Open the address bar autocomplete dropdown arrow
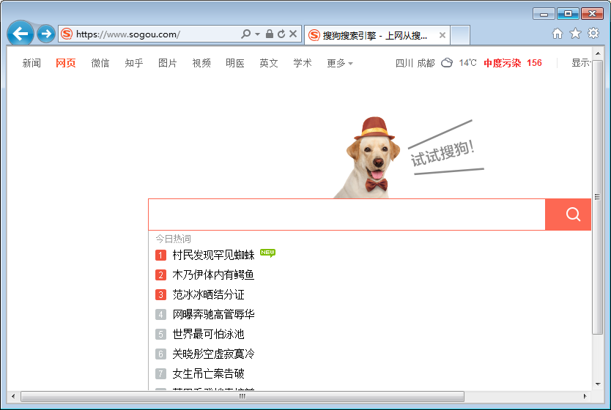This screenshot has height=410, width=611. (258, 34)
